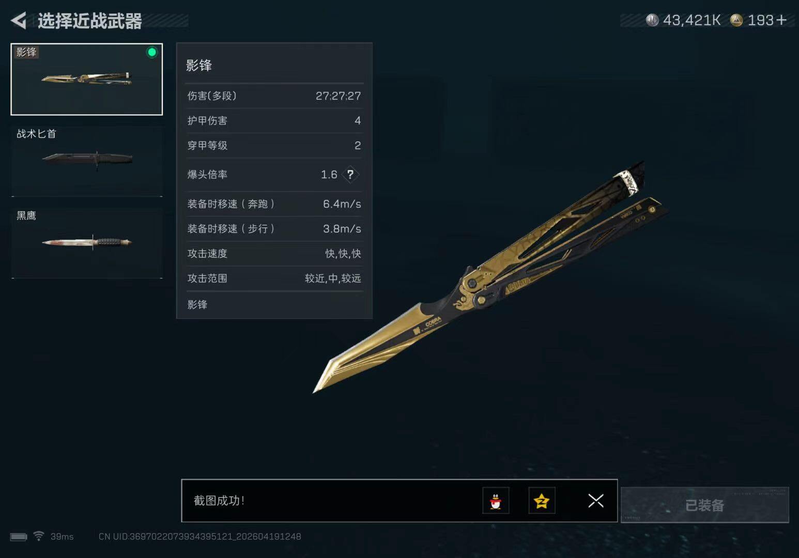
Task: Dismiss the 截图成功 notification
Action: click(x=596, y=500)
